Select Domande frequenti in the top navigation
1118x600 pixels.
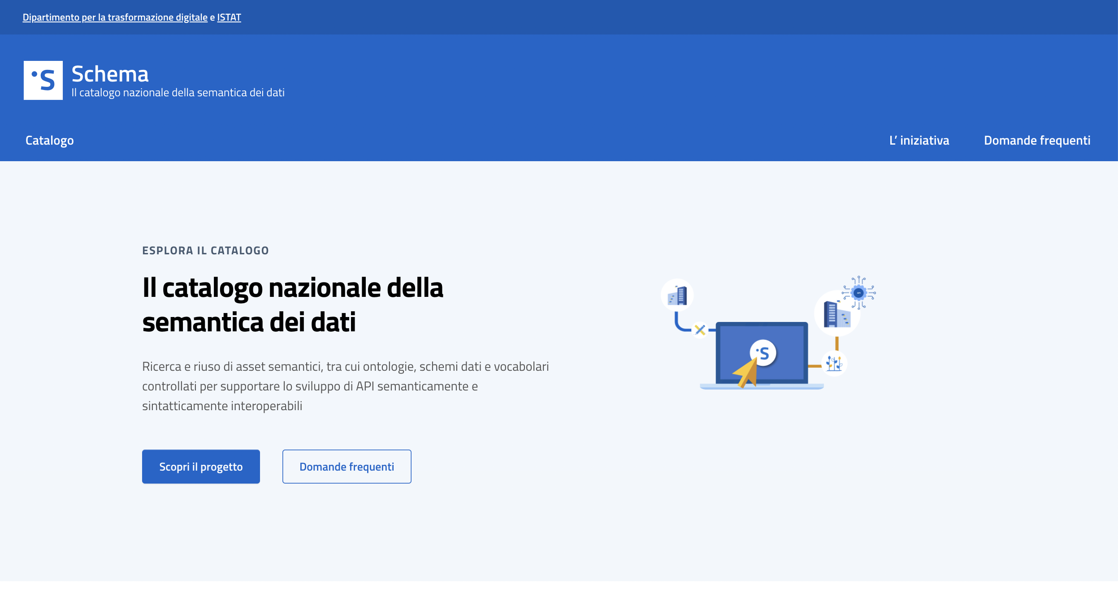pos(1037,140)
